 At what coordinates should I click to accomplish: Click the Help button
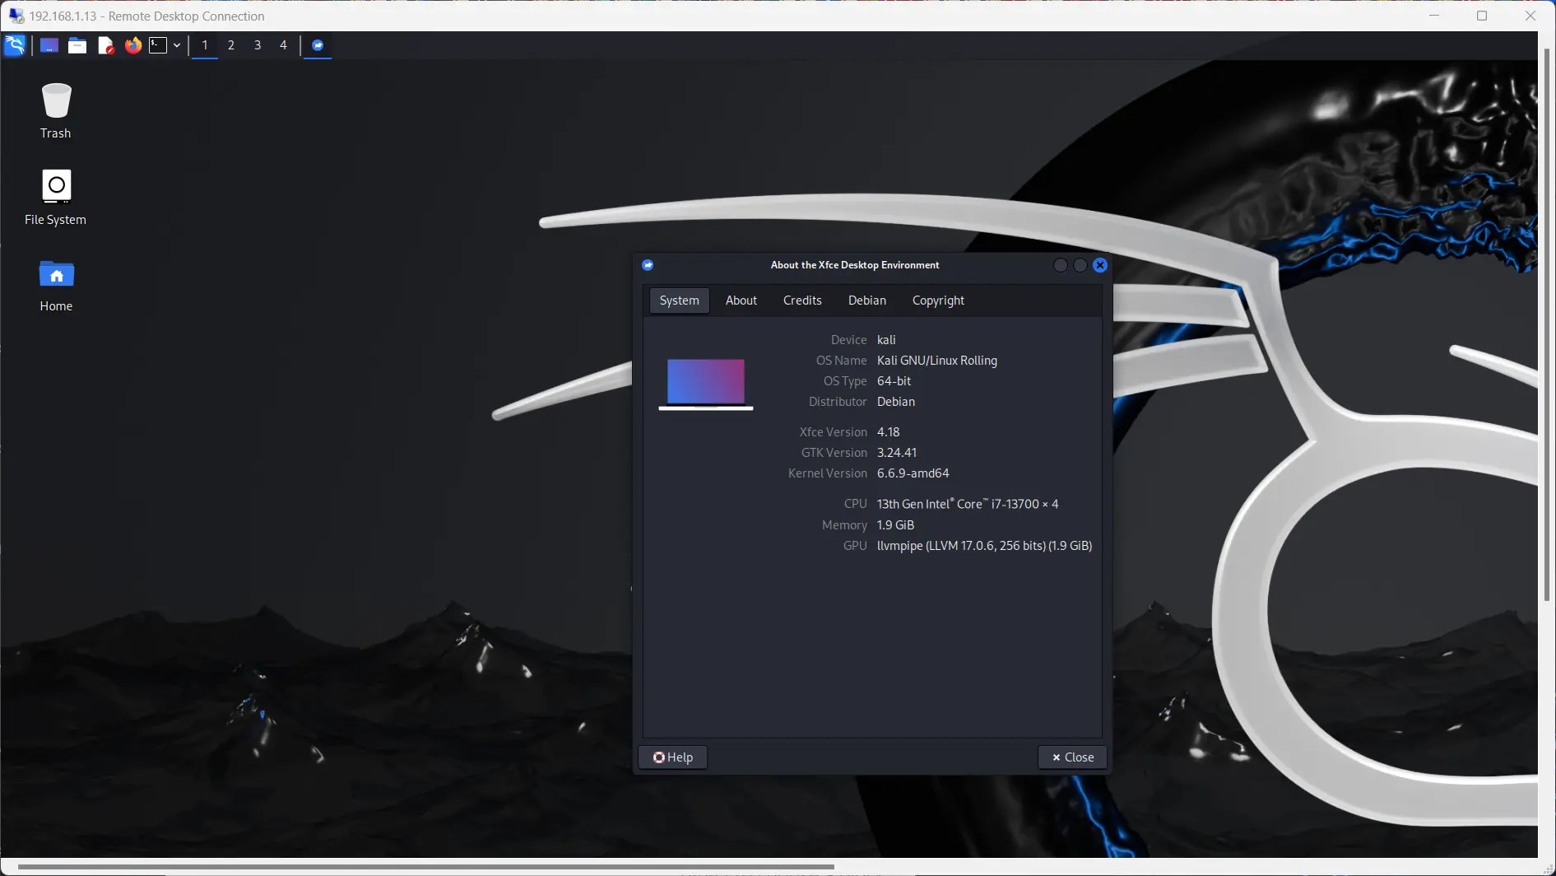[672, 757]
